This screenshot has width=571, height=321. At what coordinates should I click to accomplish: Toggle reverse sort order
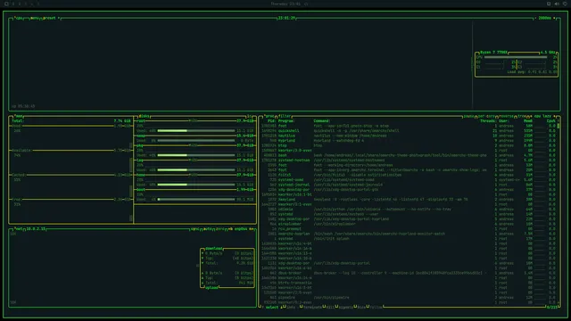coord(506,116)
